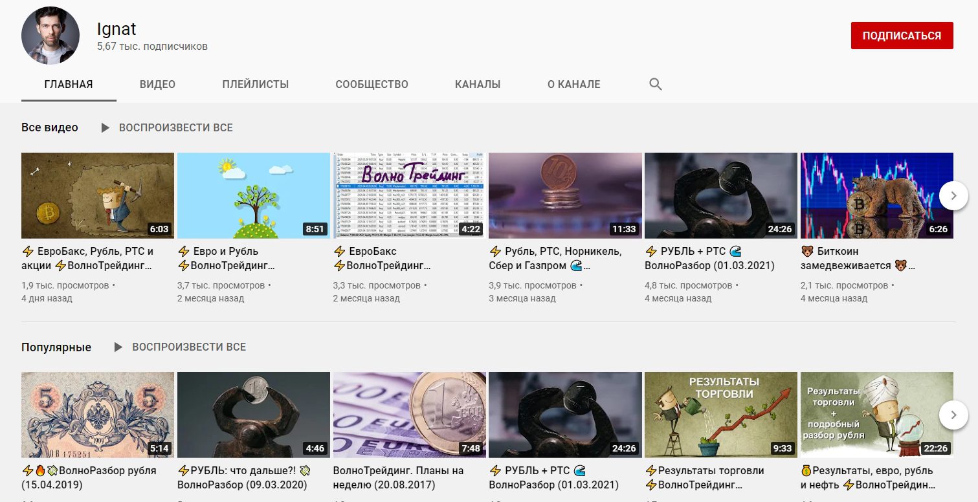
Task: Click the Все видео section heading
Action: [x=50, y=127]
